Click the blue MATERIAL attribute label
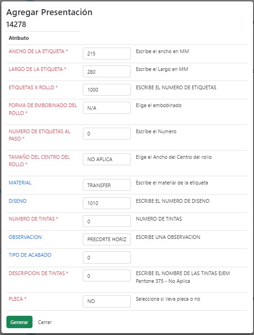 [x=20, y=183]
